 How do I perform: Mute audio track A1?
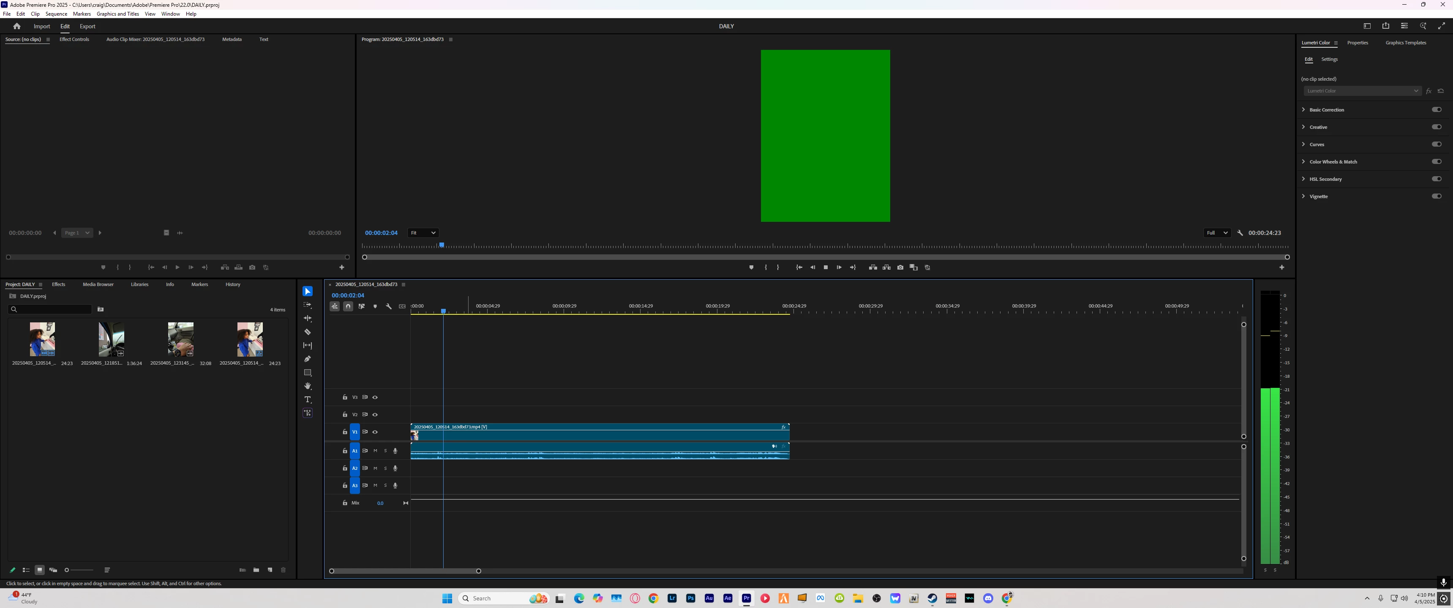coord(375,451)
